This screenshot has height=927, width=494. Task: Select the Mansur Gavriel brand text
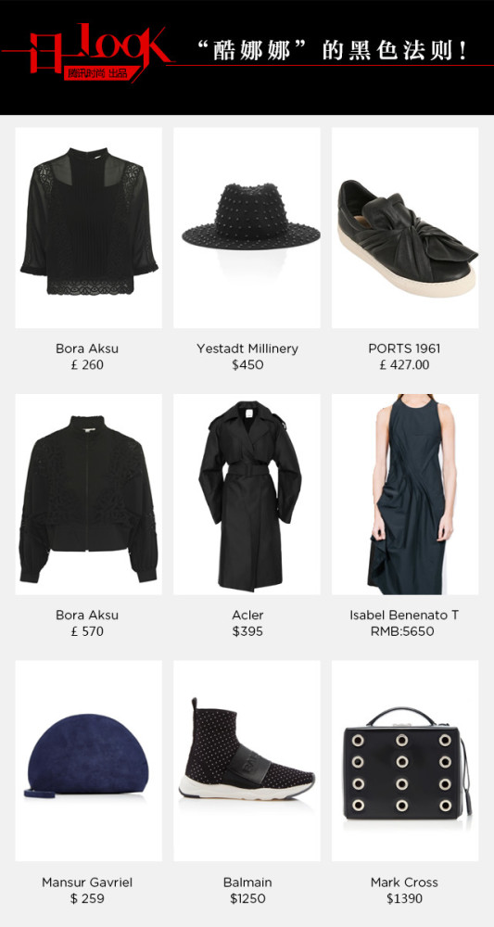coord(87,883)
